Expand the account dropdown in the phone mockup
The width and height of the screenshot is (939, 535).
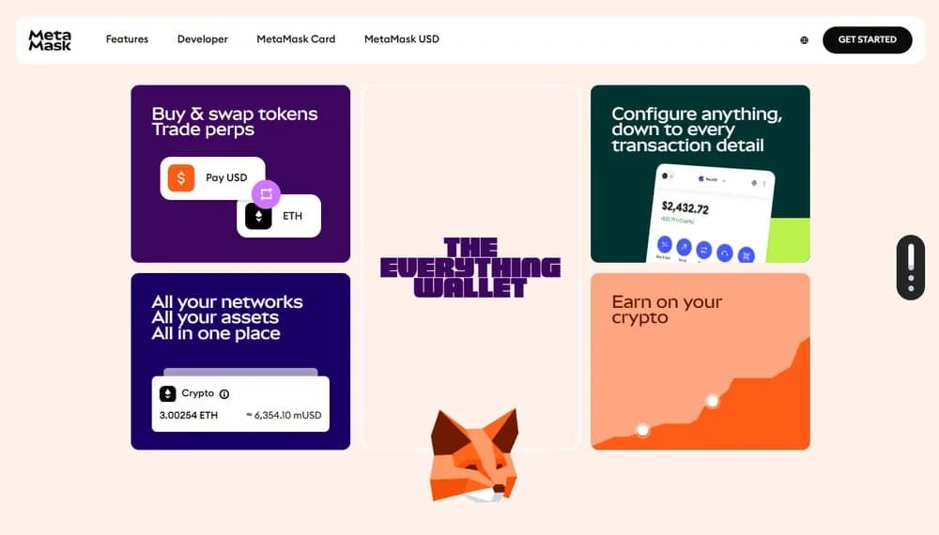tap(712, 179)
